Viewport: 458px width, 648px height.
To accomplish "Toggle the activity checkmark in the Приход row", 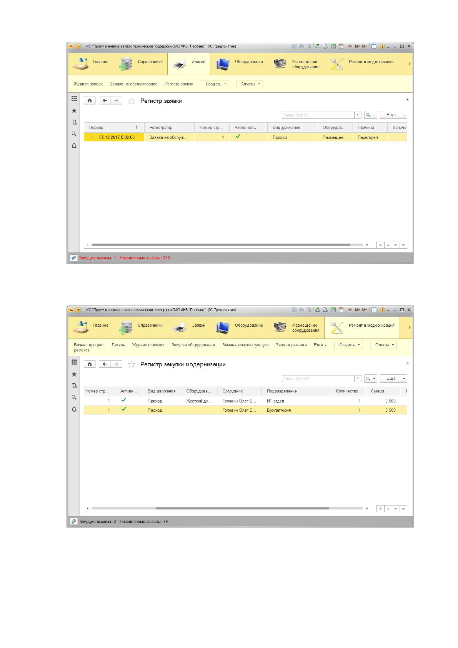I will (x=123, y=400).
